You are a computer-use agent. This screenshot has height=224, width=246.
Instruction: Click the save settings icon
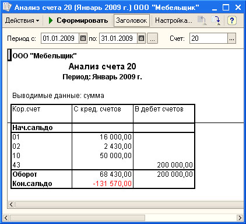pyautogui.click(x=216, y=20)
